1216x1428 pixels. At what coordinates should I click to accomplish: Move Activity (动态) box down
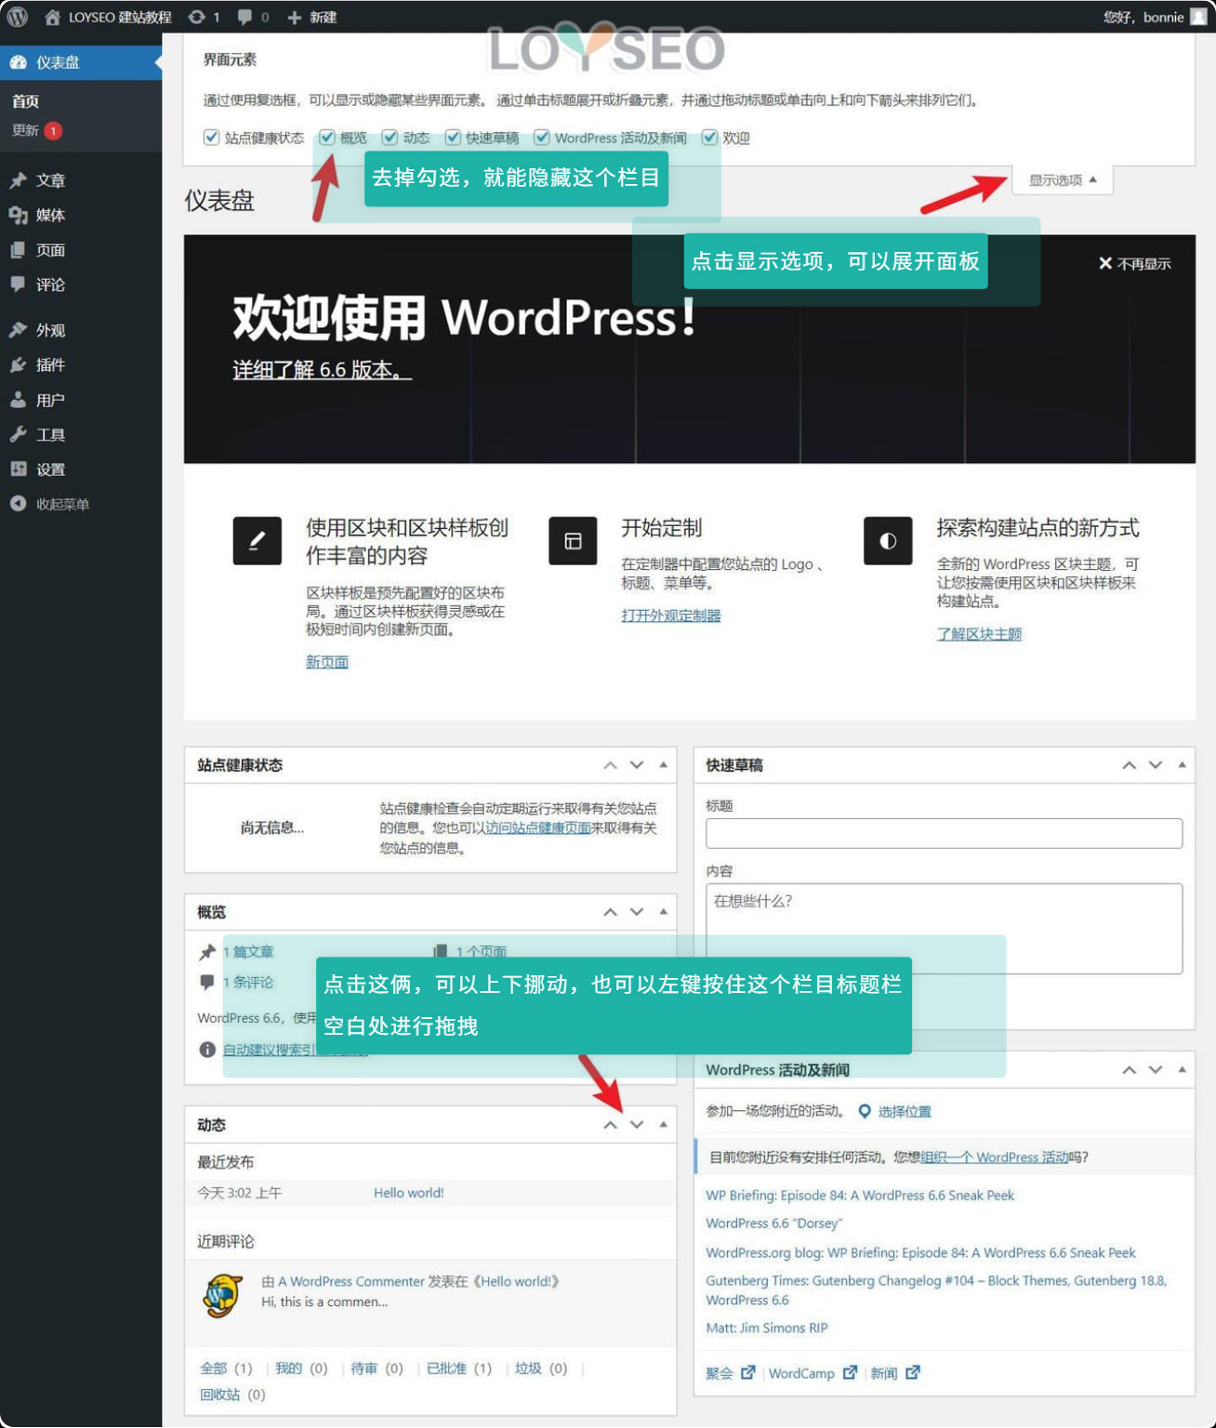click(637, 1125)
